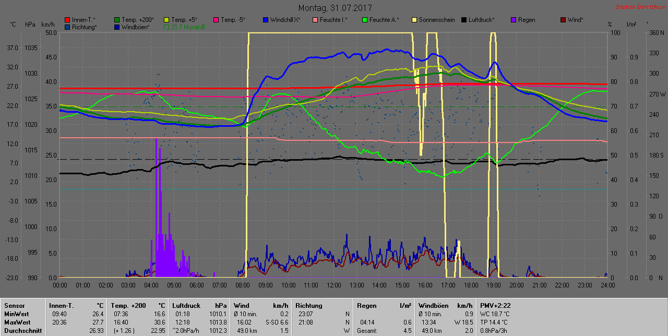
Task: Toggle the Windböen legend box
Action: click(x=117, y=27)
